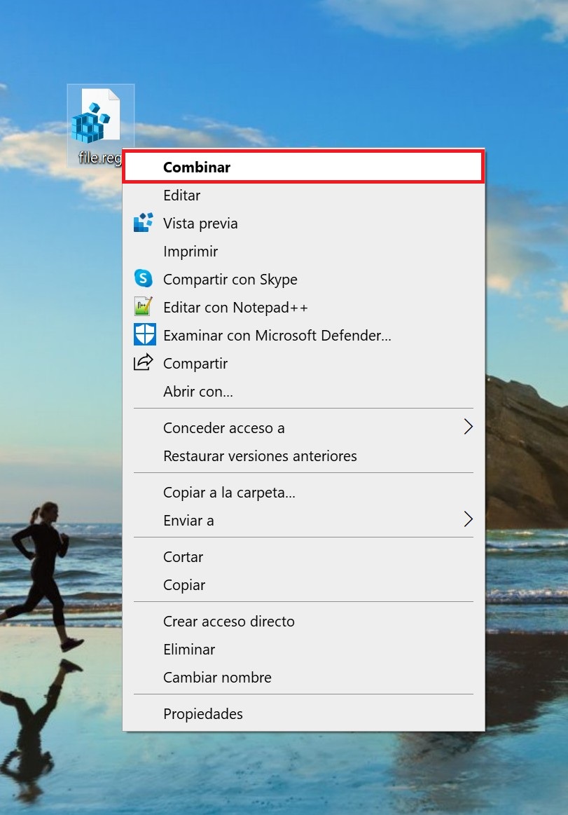Choose Imprimir in the context menu
This screenshot has width=568, height=815.
point(191,252)
